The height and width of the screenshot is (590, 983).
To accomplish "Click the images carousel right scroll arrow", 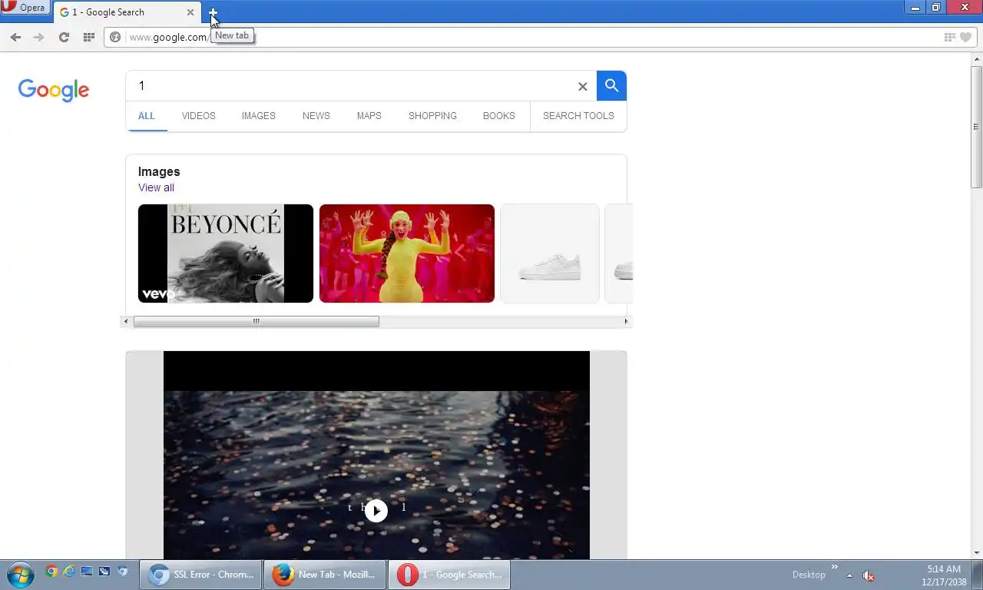I will [626, 322].
